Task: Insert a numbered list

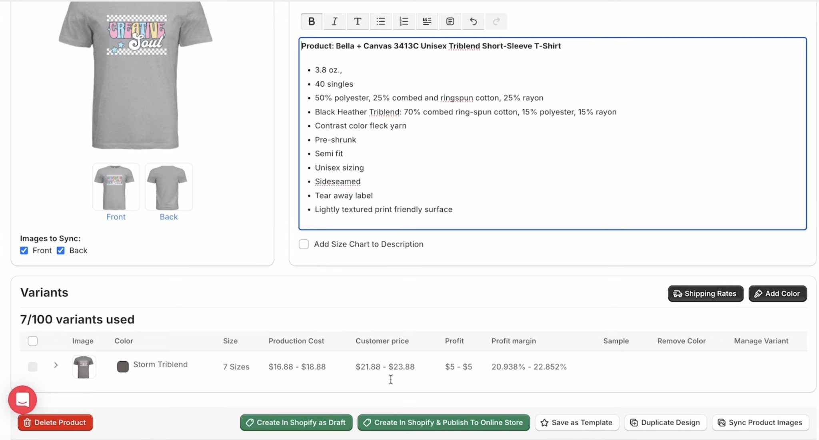Action: tap(404, 21)
